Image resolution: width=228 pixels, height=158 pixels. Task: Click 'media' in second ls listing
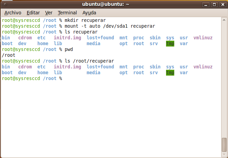pyautogui.click(x=93, y=73)
